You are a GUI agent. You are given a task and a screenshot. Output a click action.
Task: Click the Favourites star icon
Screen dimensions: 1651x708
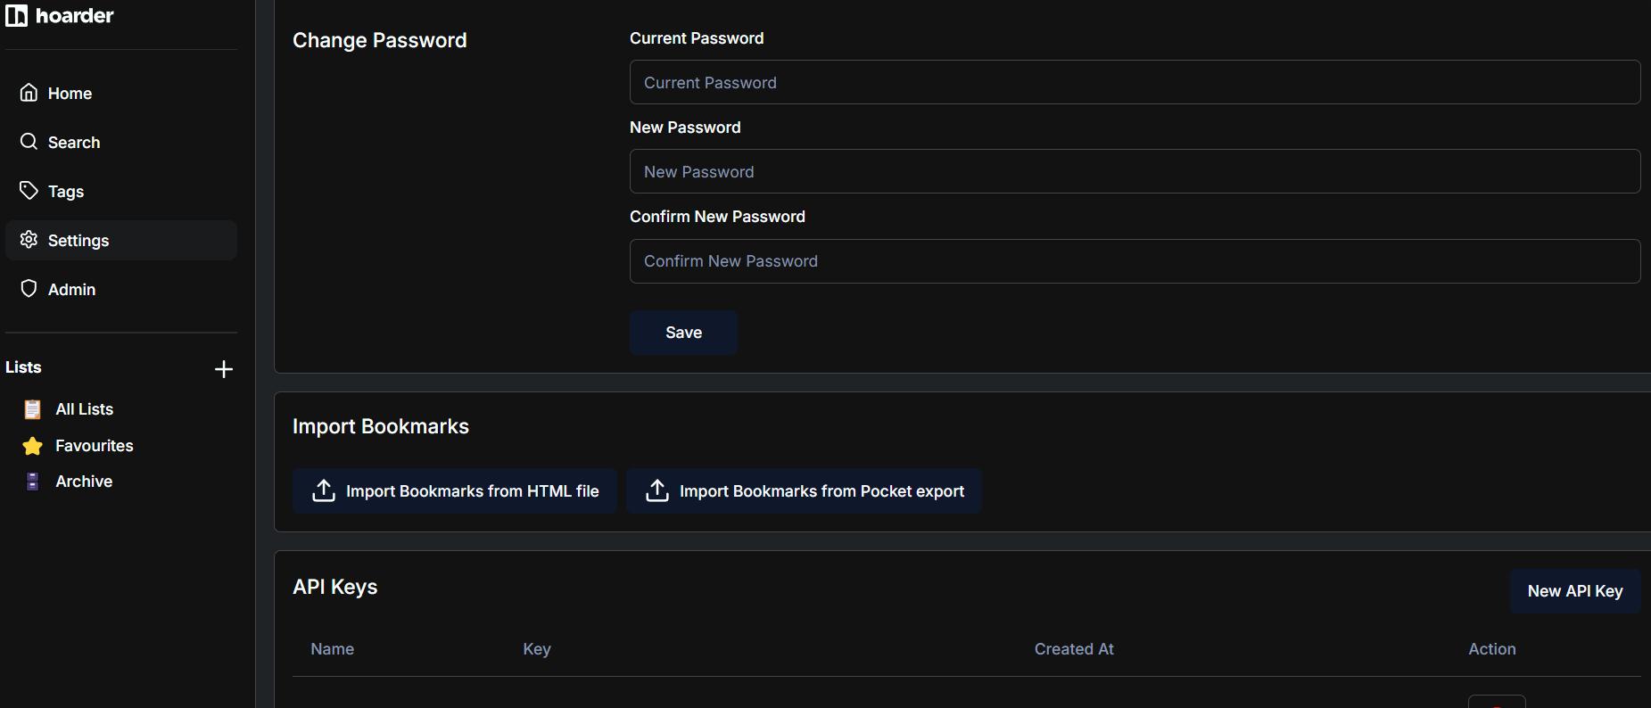(x=33, y=446)
